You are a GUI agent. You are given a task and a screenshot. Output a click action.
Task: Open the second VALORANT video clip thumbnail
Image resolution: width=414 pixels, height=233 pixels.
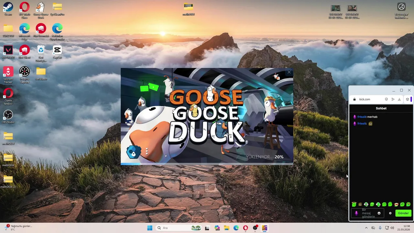click(352, 11)
